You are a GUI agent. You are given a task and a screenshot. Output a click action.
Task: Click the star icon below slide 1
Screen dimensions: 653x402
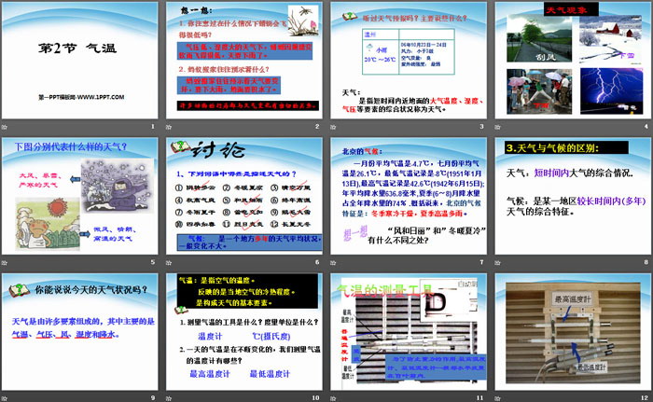7,126
